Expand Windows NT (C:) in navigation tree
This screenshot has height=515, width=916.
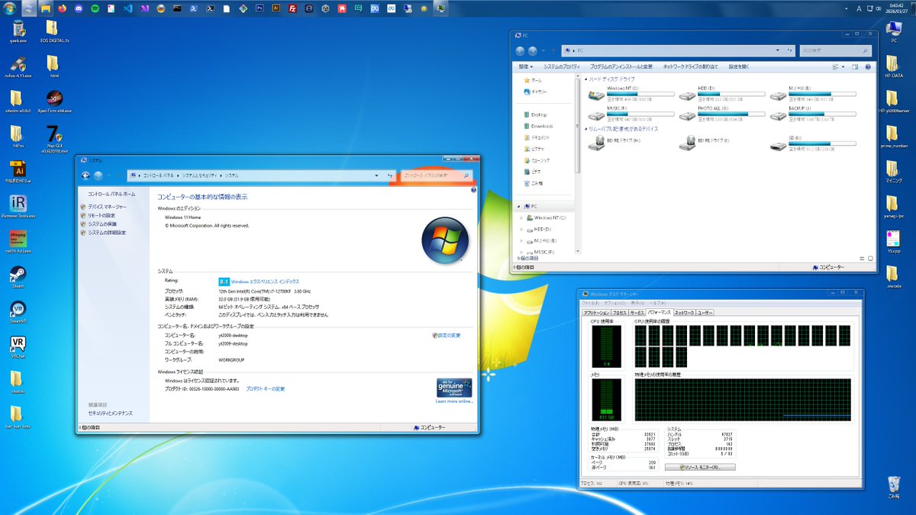click(522, 217)
